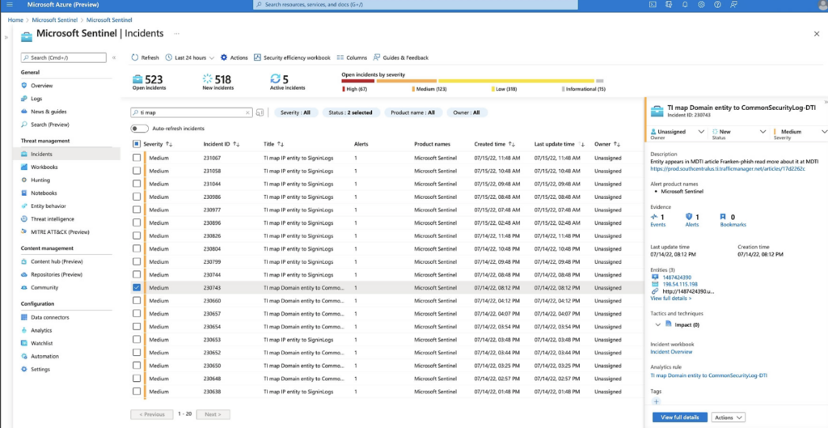Clear the 'ti map' search text
This screenshot has width=828, height=428.
click(247, 112)
